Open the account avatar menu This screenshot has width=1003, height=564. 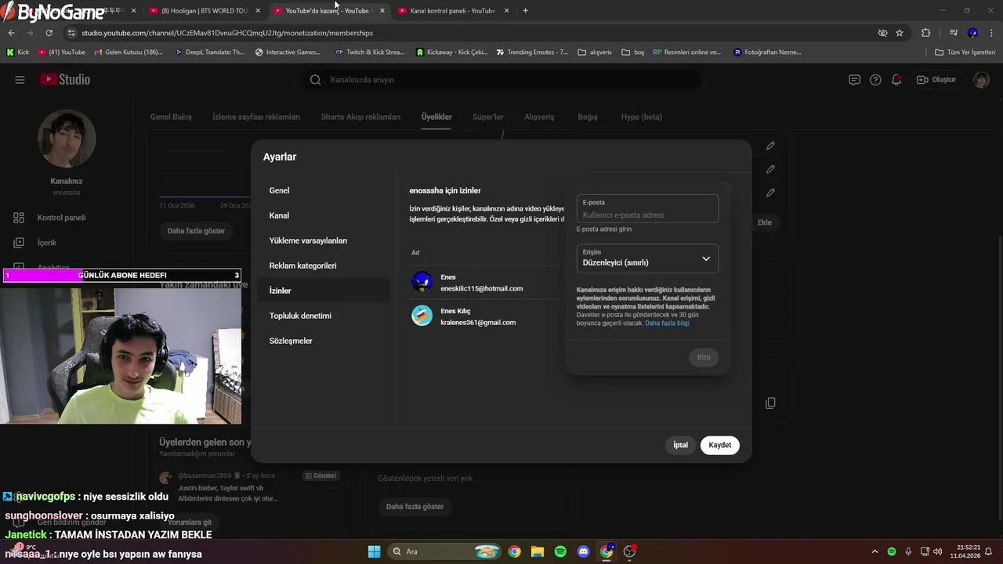981,80
